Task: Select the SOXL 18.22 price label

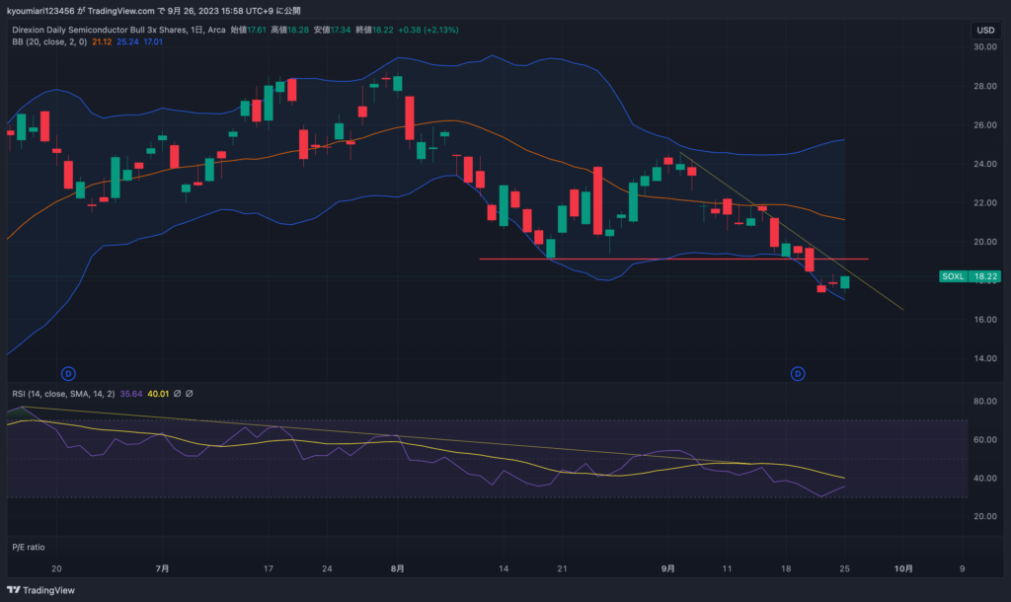Action: click(970, 276)
